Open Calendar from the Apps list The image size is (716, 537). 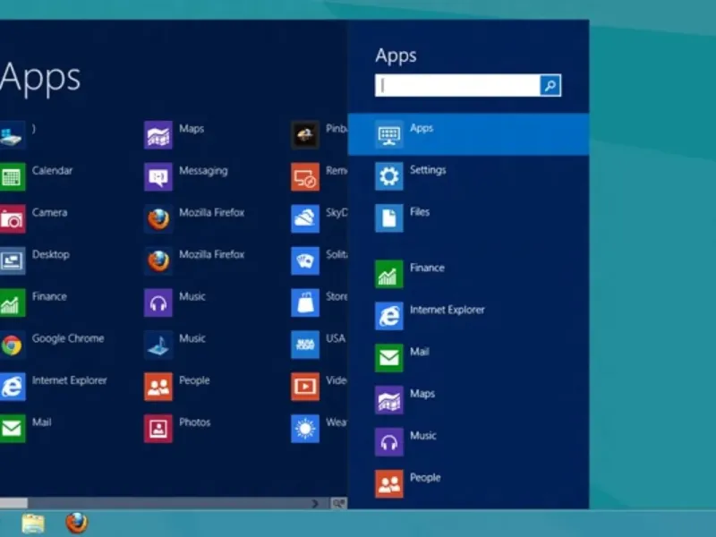coord(37,176)
